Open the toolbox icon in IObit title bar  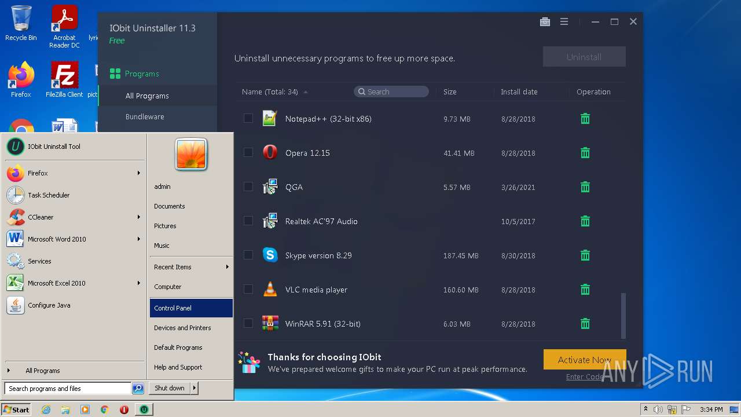tap(545, 21)
